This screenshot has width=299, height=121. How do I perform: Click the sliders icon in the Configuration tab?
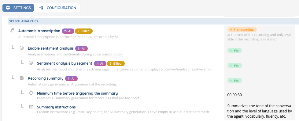pos(41,8)
